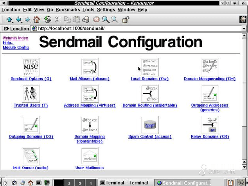Click the Copy toolbar icon
This screenshot has width=248, height=186.
coord(68,20)
